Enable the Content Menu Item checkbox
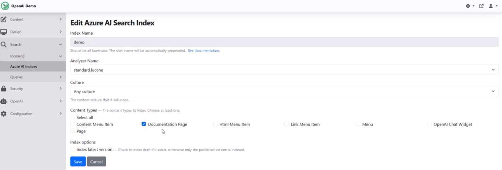 click(73, 124)
